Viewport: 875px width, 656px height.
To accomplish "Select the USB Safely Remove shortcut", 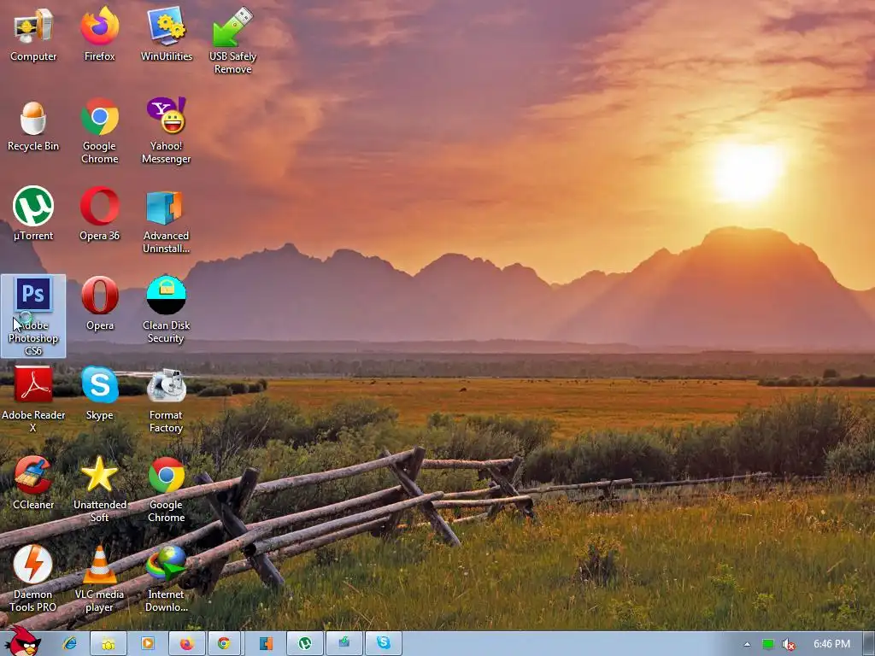I will [x=232, y=40].
